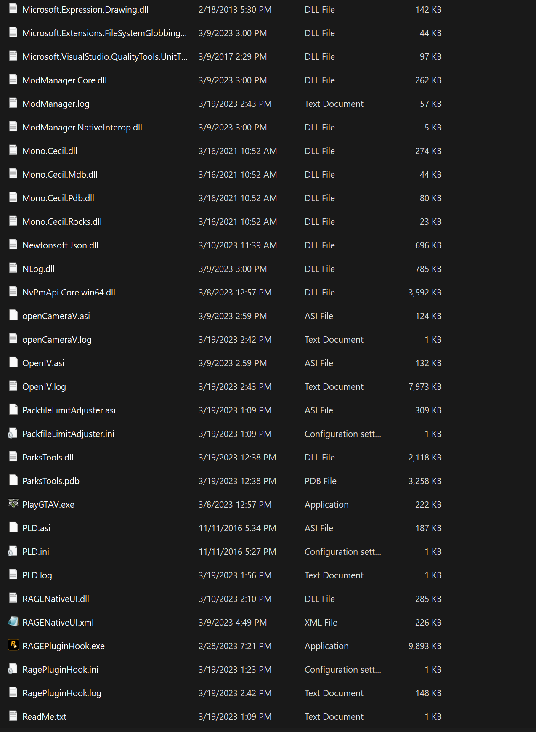Select the Microsoft.Extensions.FileSystemGlobbing file name

(x=104, y=33)
